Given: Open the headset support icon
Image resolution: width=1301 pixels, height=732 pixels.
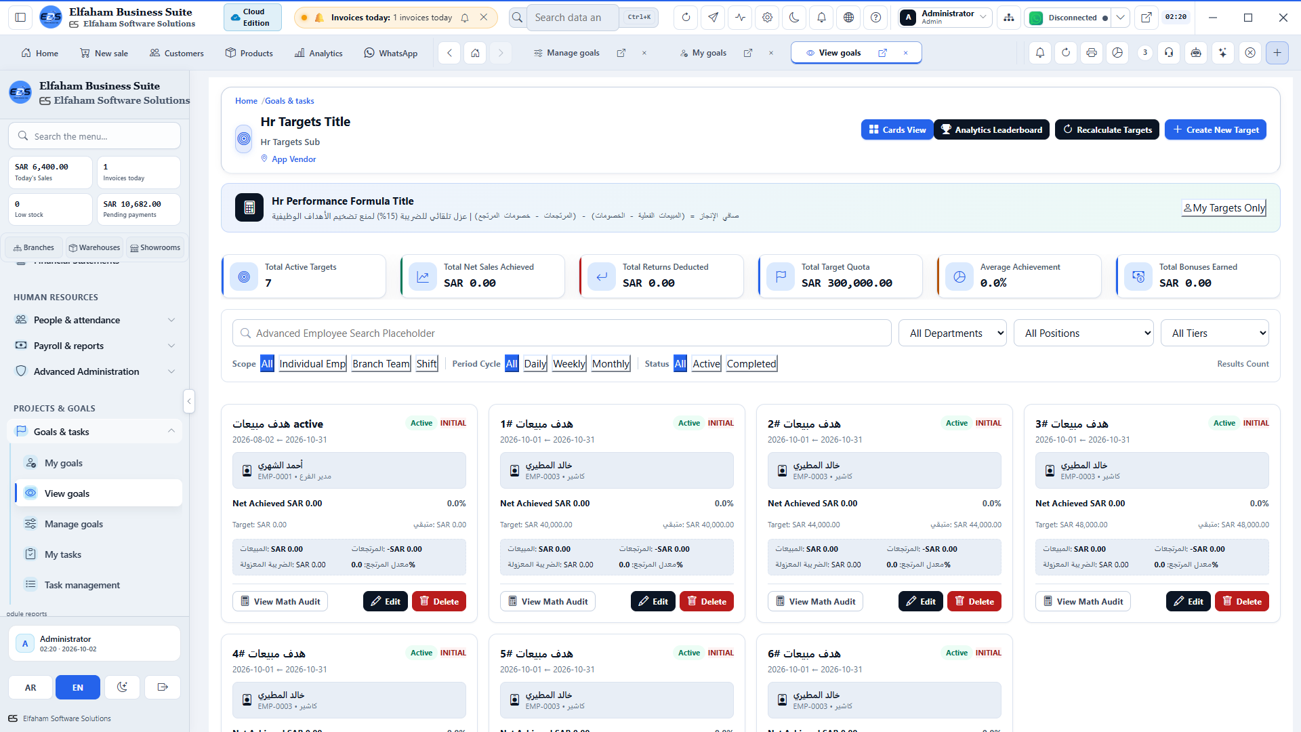Looking at the screenshot, I should tap(1169, 53).
